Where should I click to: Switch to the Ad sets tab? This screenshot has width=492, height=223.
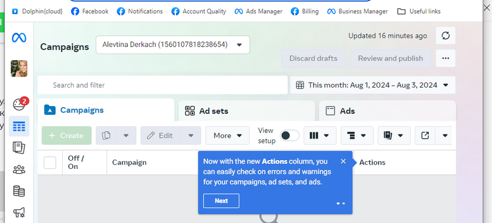coord(247,111)
